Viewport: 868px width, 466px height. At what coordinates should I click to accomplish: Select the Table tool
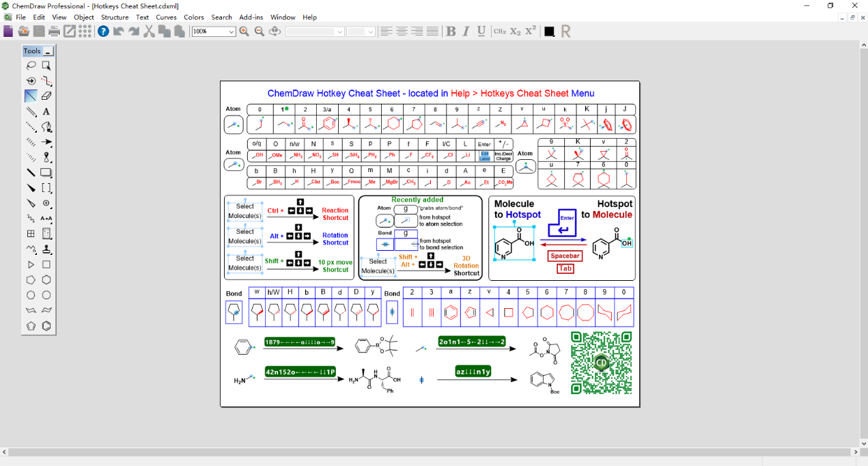(31, 234)
